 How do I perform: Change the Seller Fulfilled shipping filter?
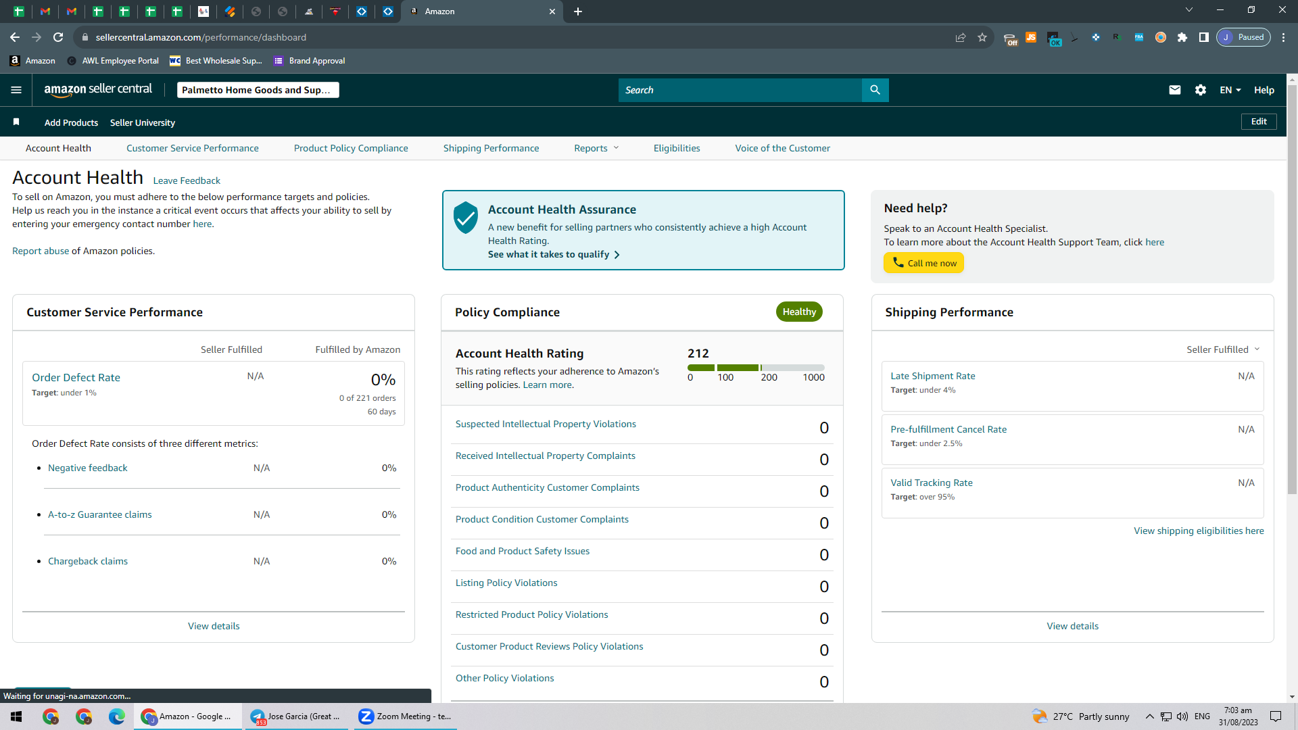pos(1223,349)
